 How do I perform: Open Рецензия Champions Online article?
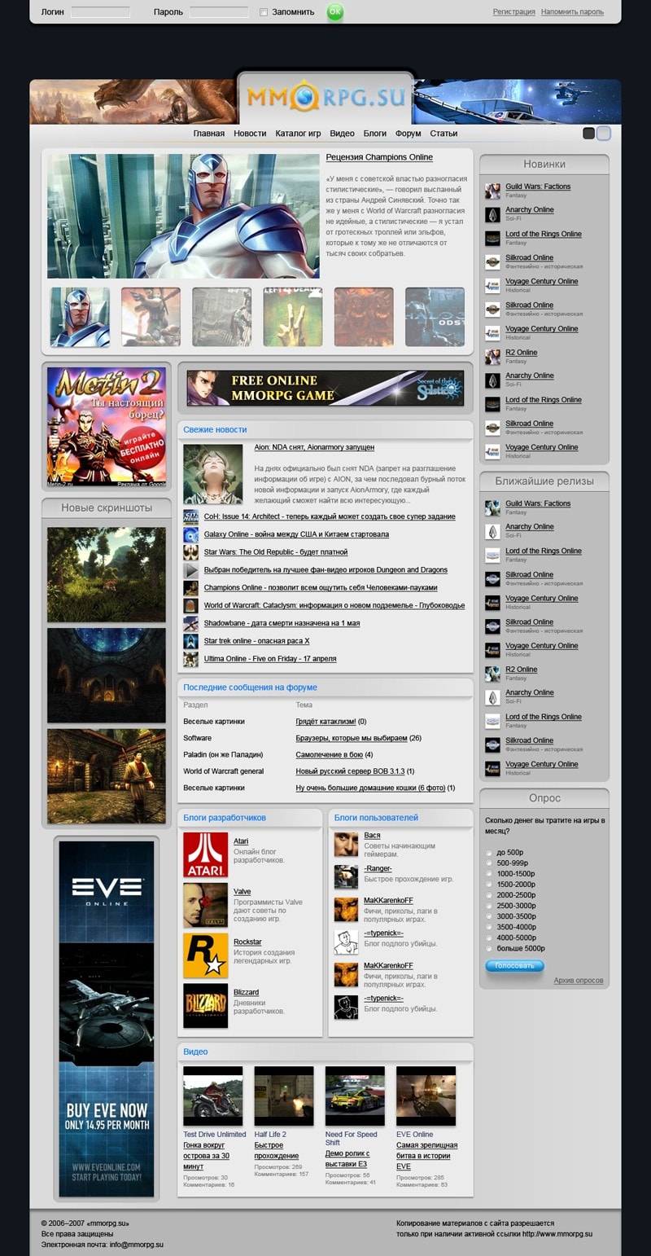[x=379, y=157]
